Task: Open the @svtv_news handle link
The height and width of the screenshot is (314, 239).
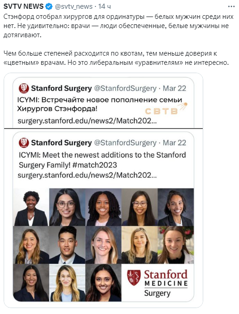Action: pos(73,6)
